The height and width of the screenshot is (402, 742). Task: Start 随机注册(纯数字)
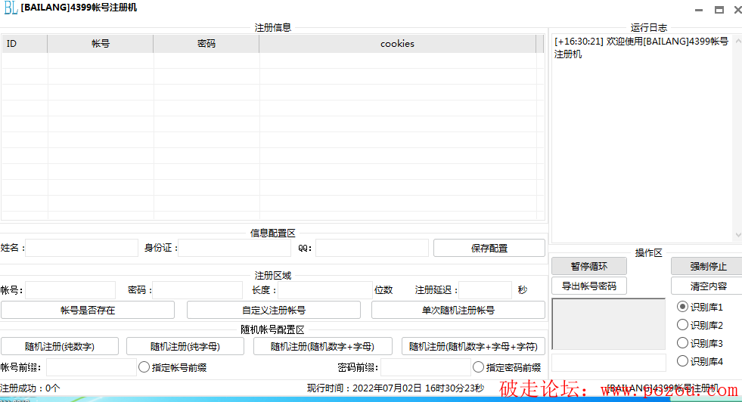tap(60, 346)
